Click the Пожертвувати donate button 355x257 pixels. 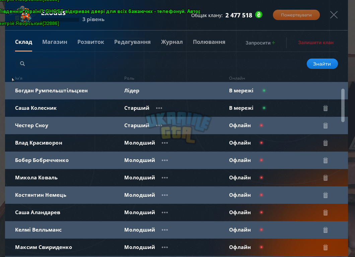tap(296, 15)
